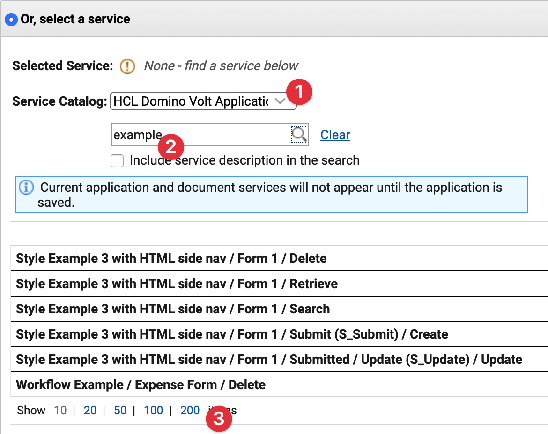
Task: Click the search magnifier icon to run search
Action: point(300,135)
